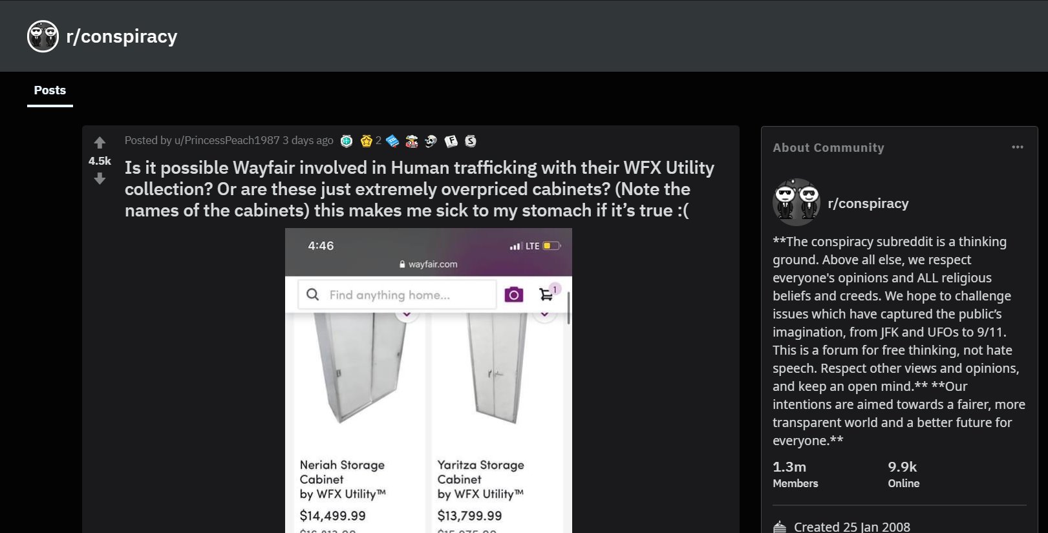Screen dimensions: 1048x533
Task: Click the blue TIL book award
Action: pos(392,141)
